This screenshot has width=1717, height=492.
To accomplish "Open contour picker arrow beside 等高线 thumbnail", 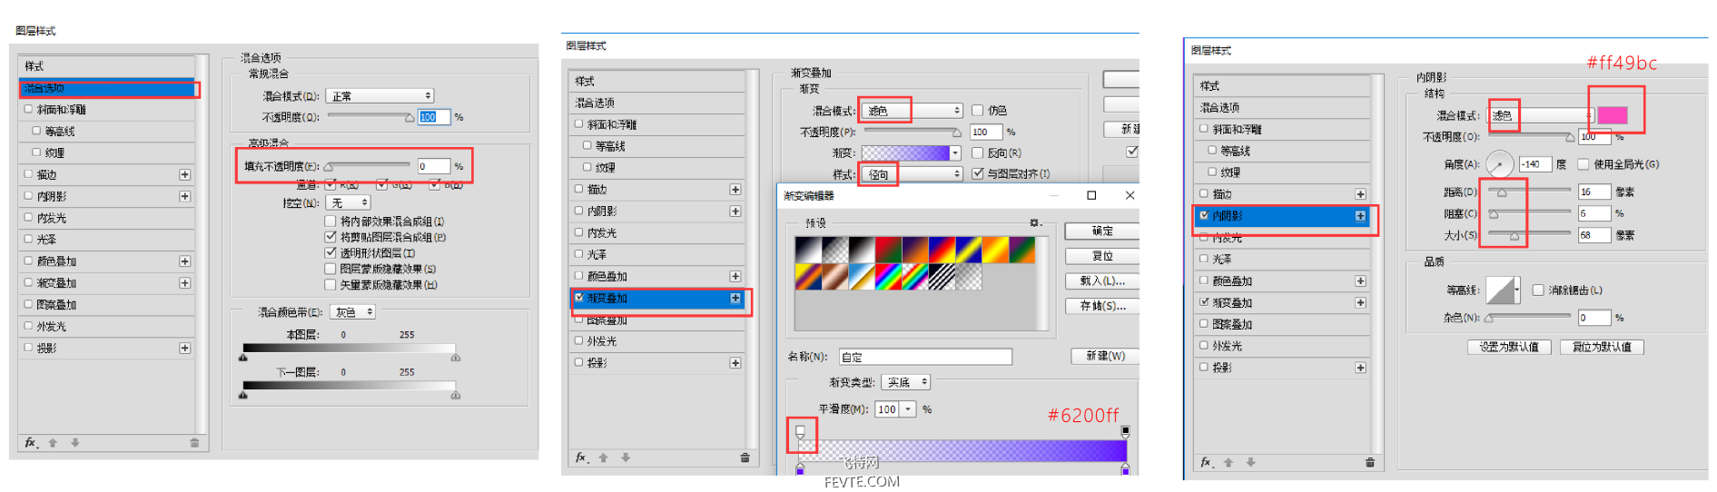I will 1516,290.
